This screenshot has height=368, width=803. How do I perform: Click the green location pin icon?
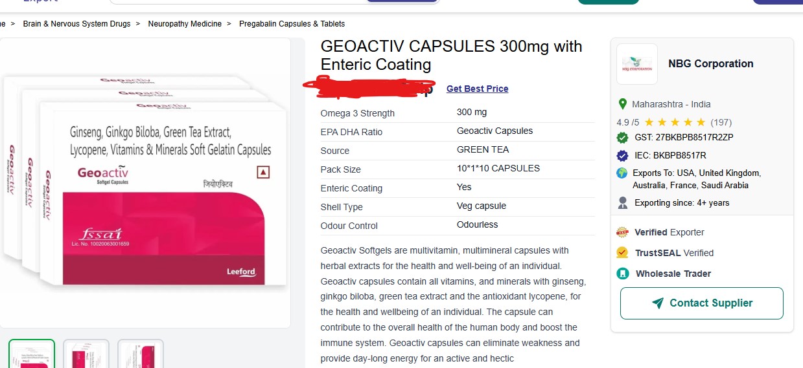[622, 104]
